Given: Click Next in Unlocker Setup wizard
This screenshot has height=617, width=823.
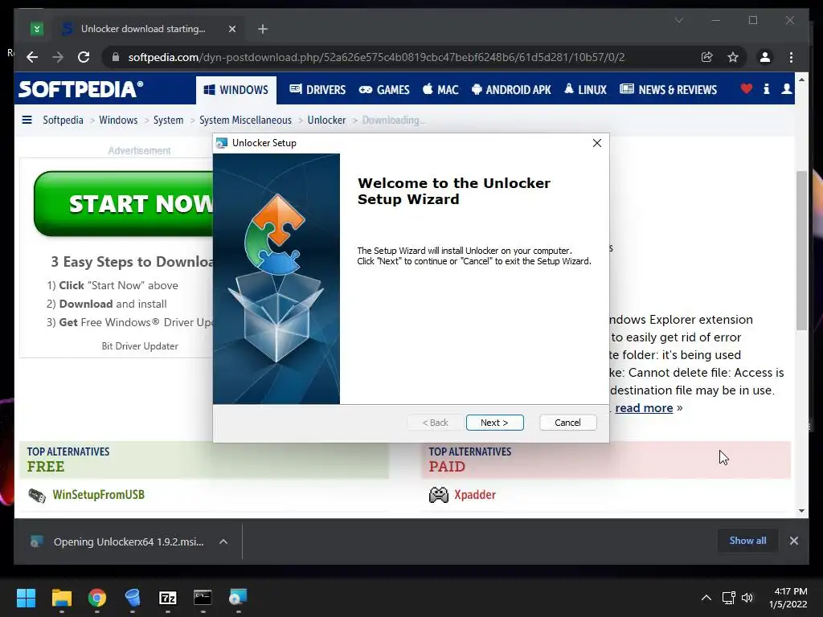Looking at the screenshot, I should point(494,423).
